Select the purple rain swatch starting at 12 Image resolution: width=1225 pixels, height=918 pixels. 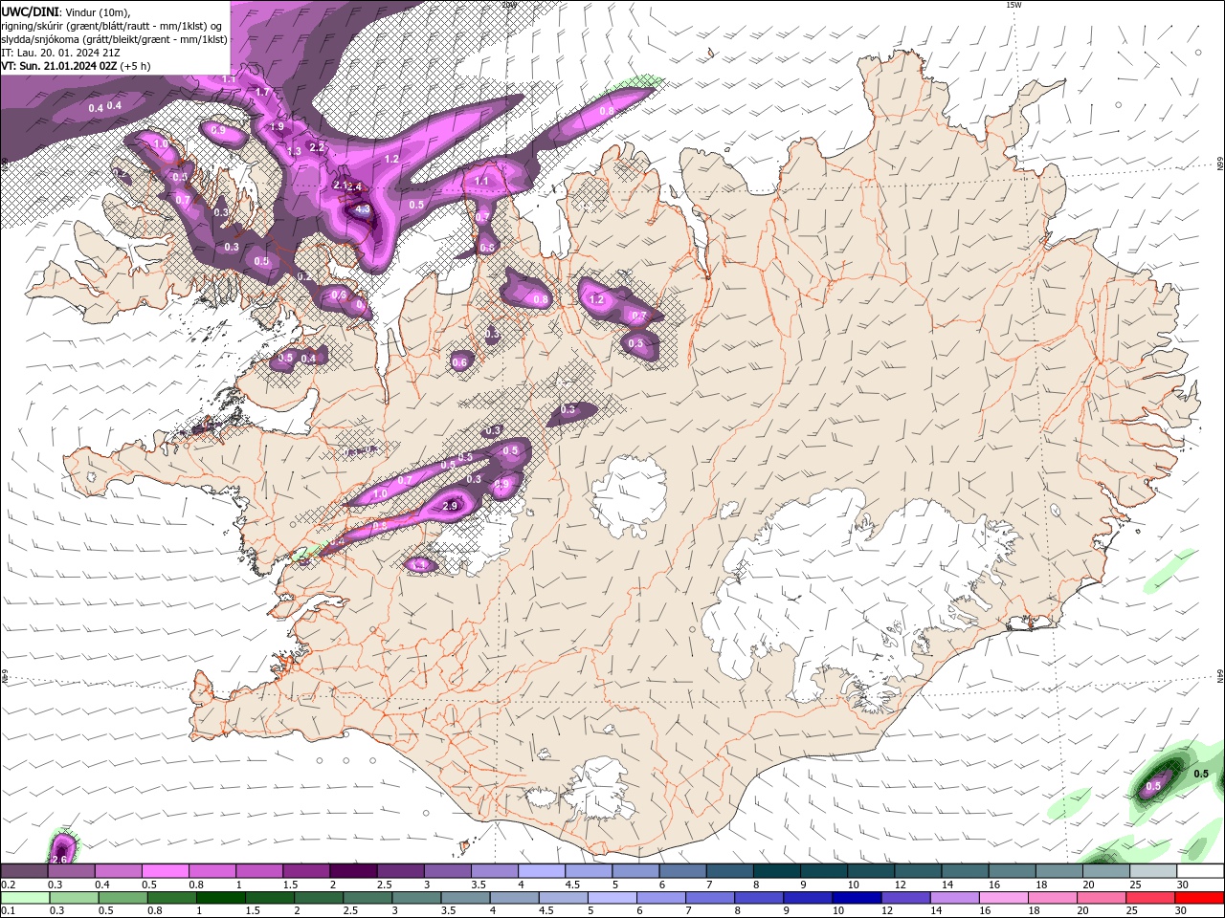[906, 897]
